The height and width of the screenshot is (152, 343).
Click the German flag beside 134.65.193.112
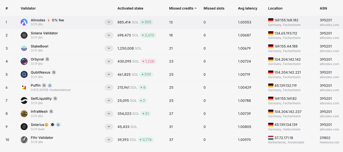[x=271, y=33]
